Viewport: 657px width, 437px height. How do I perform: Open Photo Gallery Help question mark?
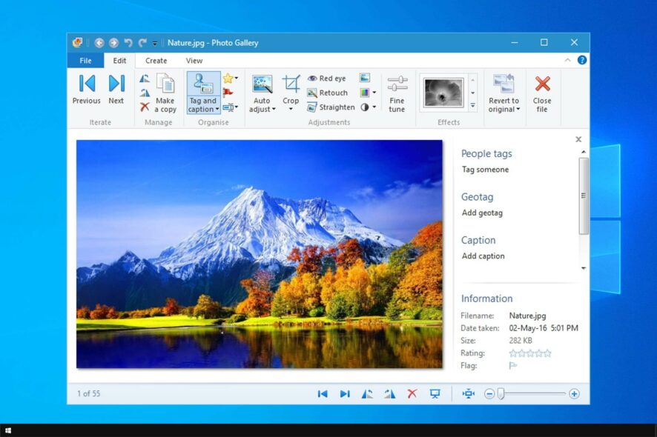582,60
